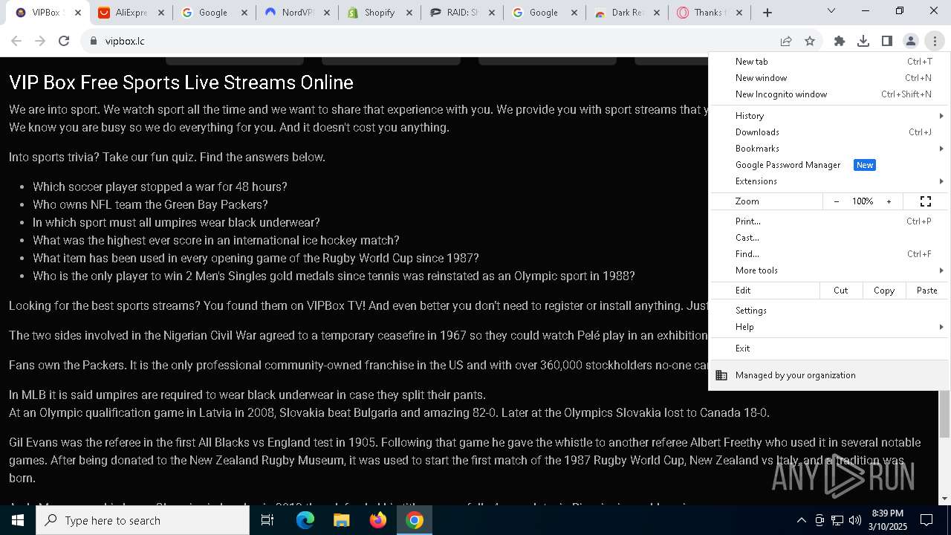Image resolution: width=951 pixels, height=535 pixels.
Task: Decrease zoom with minus button
Action: tap(837, 201)
